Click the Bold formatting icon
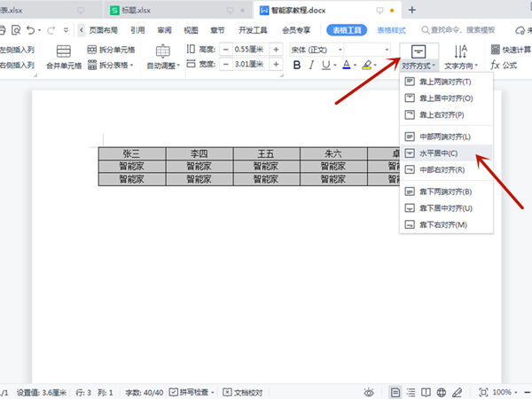532x399 pixels. tap(297, 65)
